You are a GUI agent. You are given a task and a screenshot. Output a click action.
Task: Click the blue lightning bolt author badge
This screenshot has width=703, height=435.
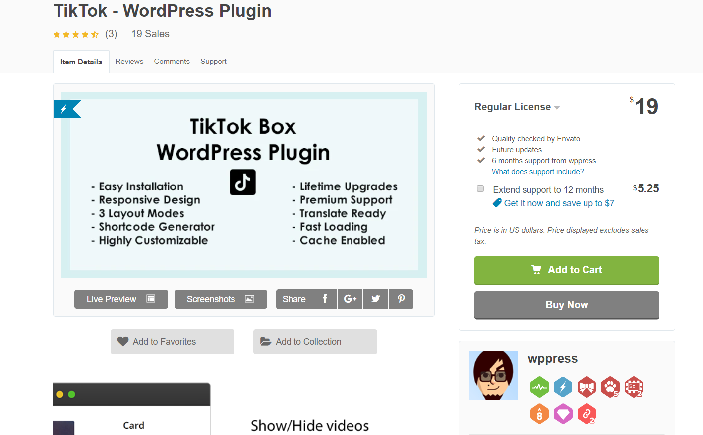[563, 387]
